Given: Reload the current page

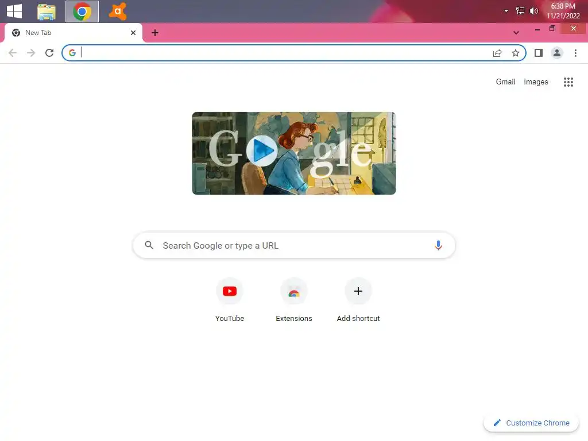Looking at the screenshot, I should (x=49, y=53).
